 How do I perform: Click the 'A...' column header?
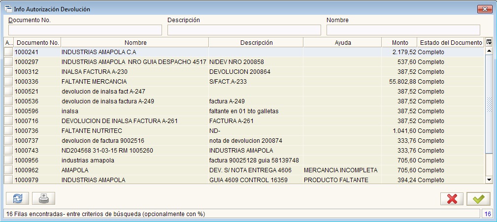point(9,42)
